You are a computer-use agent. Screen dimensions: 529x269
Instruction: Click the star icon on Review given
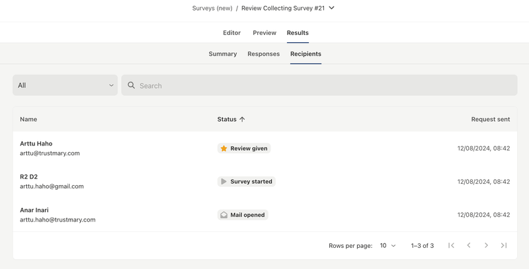(224, 149)
